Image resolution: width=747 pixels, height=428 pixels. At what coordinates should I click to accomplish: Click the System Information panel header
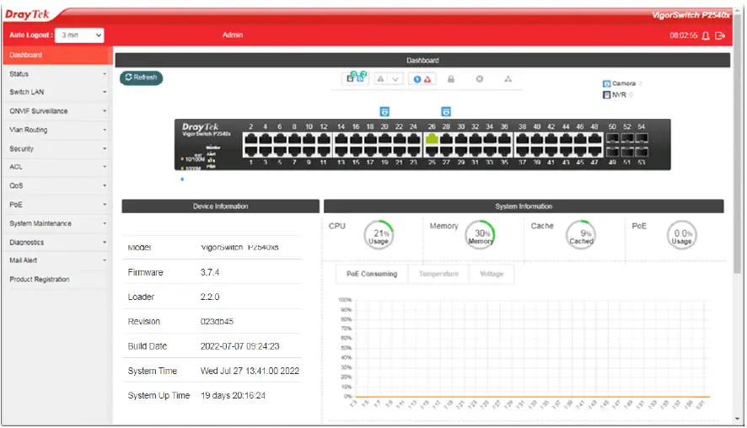[524, 206]
